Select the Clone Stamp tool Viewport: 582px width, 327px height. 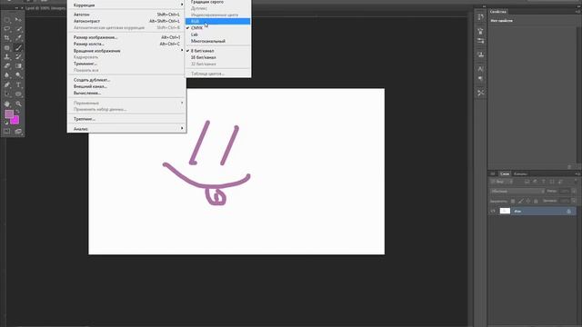tap(7, 56)
